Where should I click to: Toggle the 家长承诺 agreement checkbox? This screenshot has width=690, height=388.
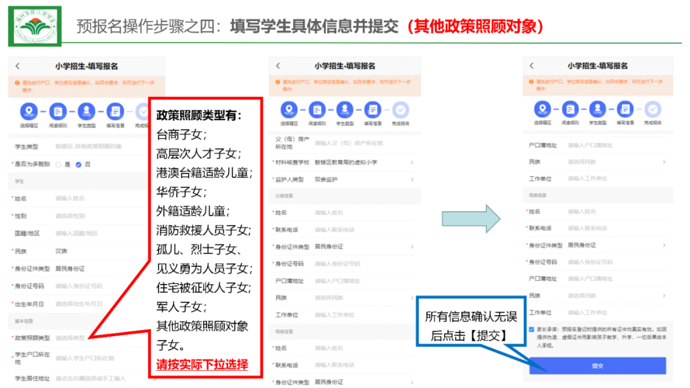[532, 329]
